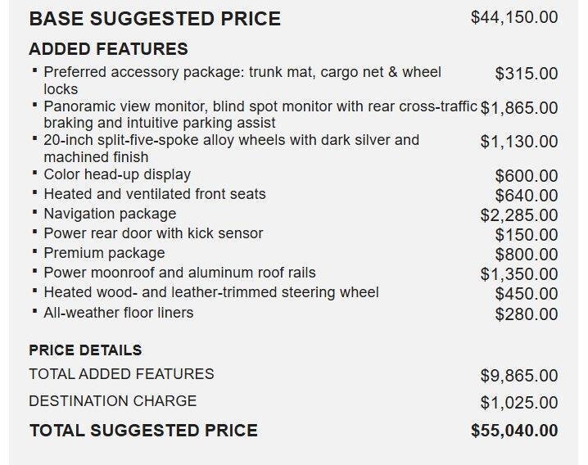Click the Color head-up display item
This screenshot has height=465, width=588.
pos(117,174)
